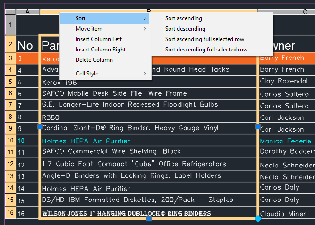Click 'Barry French' in row 4
The image size is (315, 225).
282,69
